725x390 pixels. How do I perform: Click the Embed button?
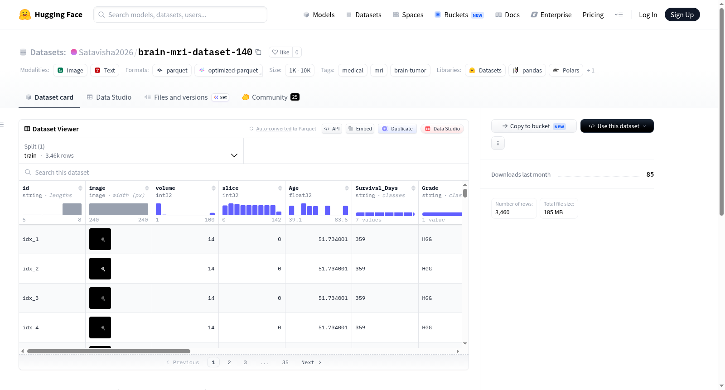point(360,129)
